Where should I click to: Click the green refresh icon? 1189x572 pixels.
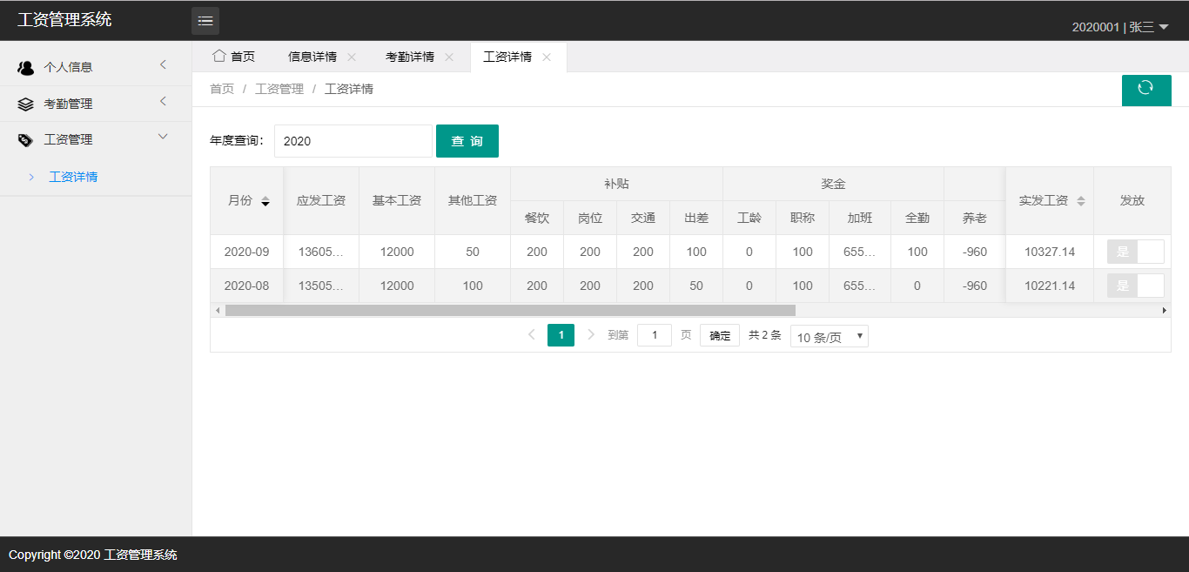point(1146,90)
